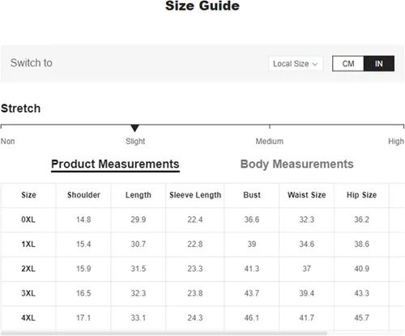Click sleeve length 23.3 for 2XL
The image size is (405, 336).
coord(195,269)
